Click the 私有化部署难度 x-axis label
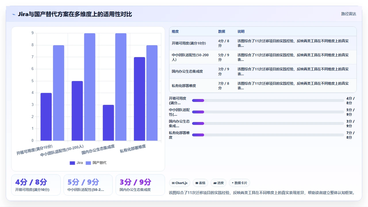 (133, 149)
